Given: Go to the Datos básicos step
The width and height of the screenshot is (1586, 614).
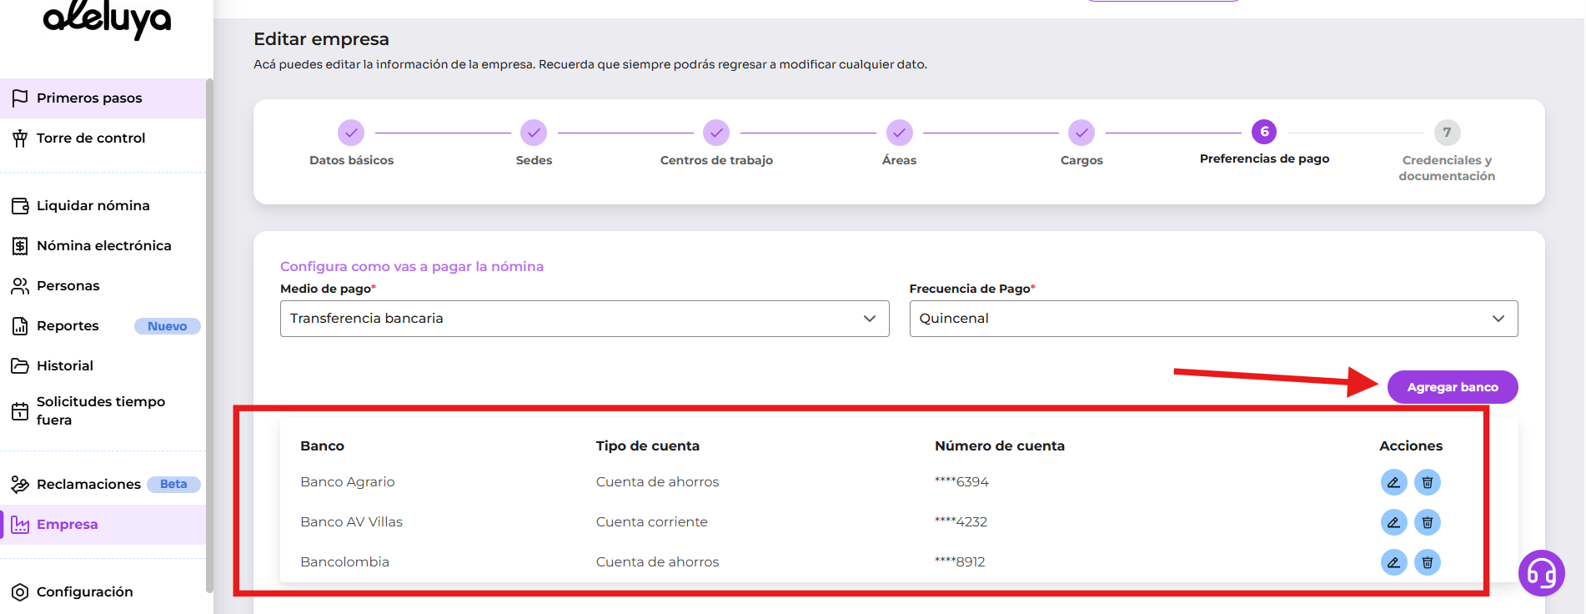Looking at the screenshot, I should tap(351, 133).
